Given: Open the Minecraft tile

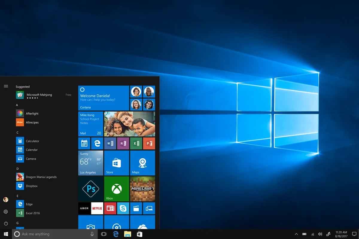Looking at the screenshot, I should click(142, 189).
